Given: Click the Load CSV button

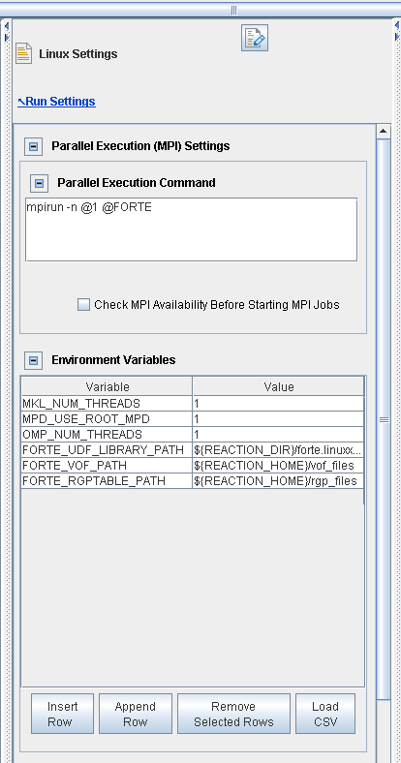Looking at the screenshot, I should click(x=325, y=714).
